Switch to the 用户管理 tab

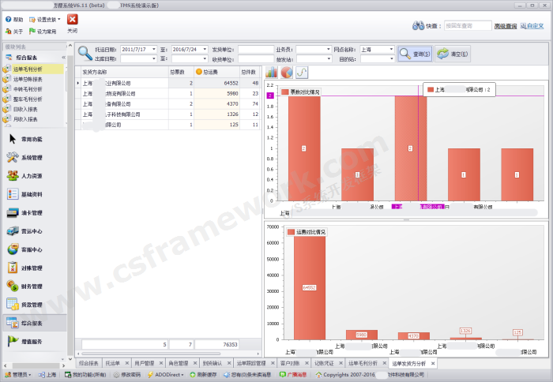tap(145, 364)
